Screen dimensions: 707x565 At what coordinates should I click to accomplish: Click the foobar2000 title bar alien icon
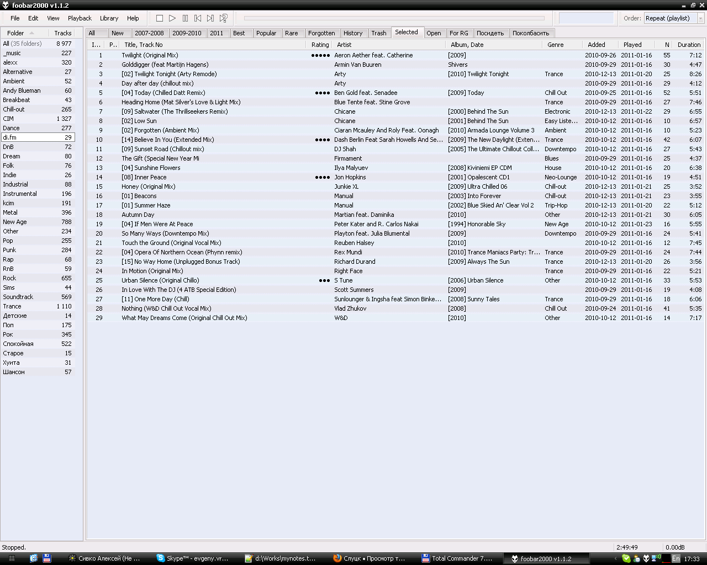(6, 5)
